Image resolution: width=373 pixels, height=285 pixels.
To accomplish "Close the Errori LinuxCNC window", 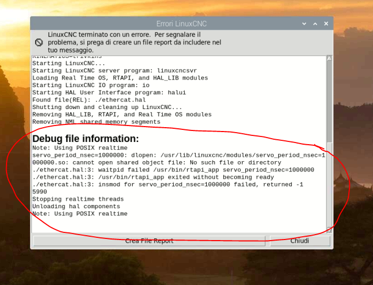I will (x=326, y=24).
